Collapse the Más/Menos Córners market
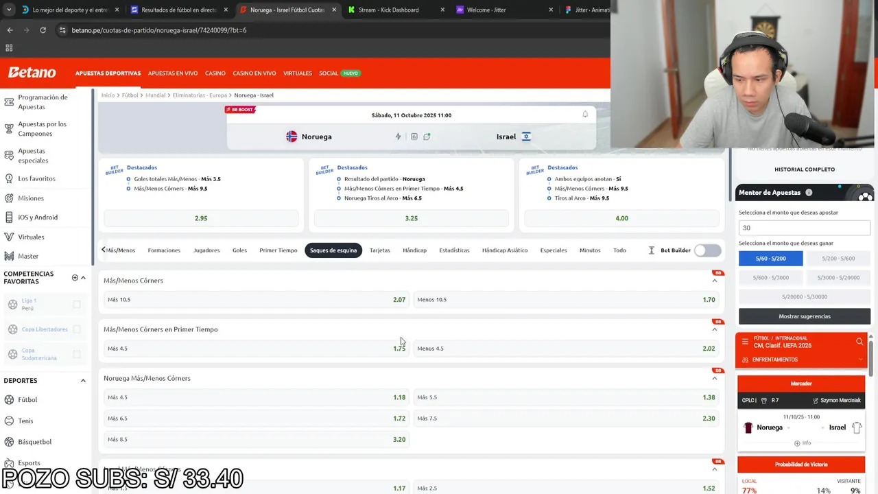 (715, 281)
